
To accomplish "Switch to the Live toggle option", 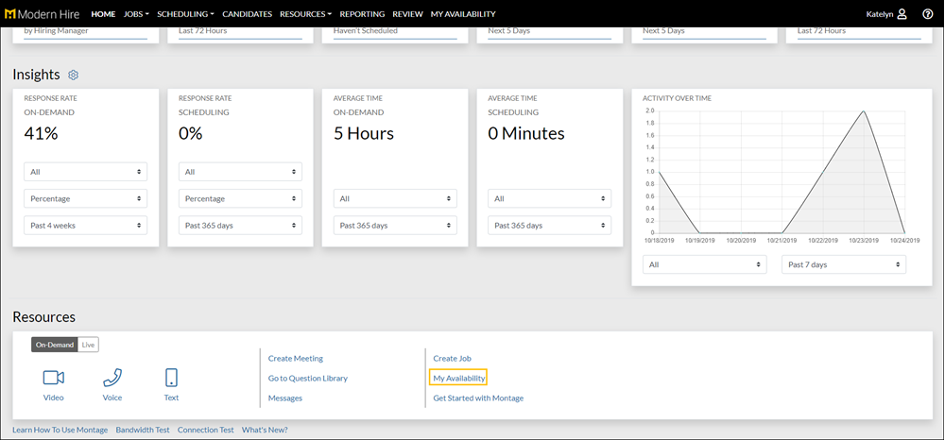I will pos(88,346).
